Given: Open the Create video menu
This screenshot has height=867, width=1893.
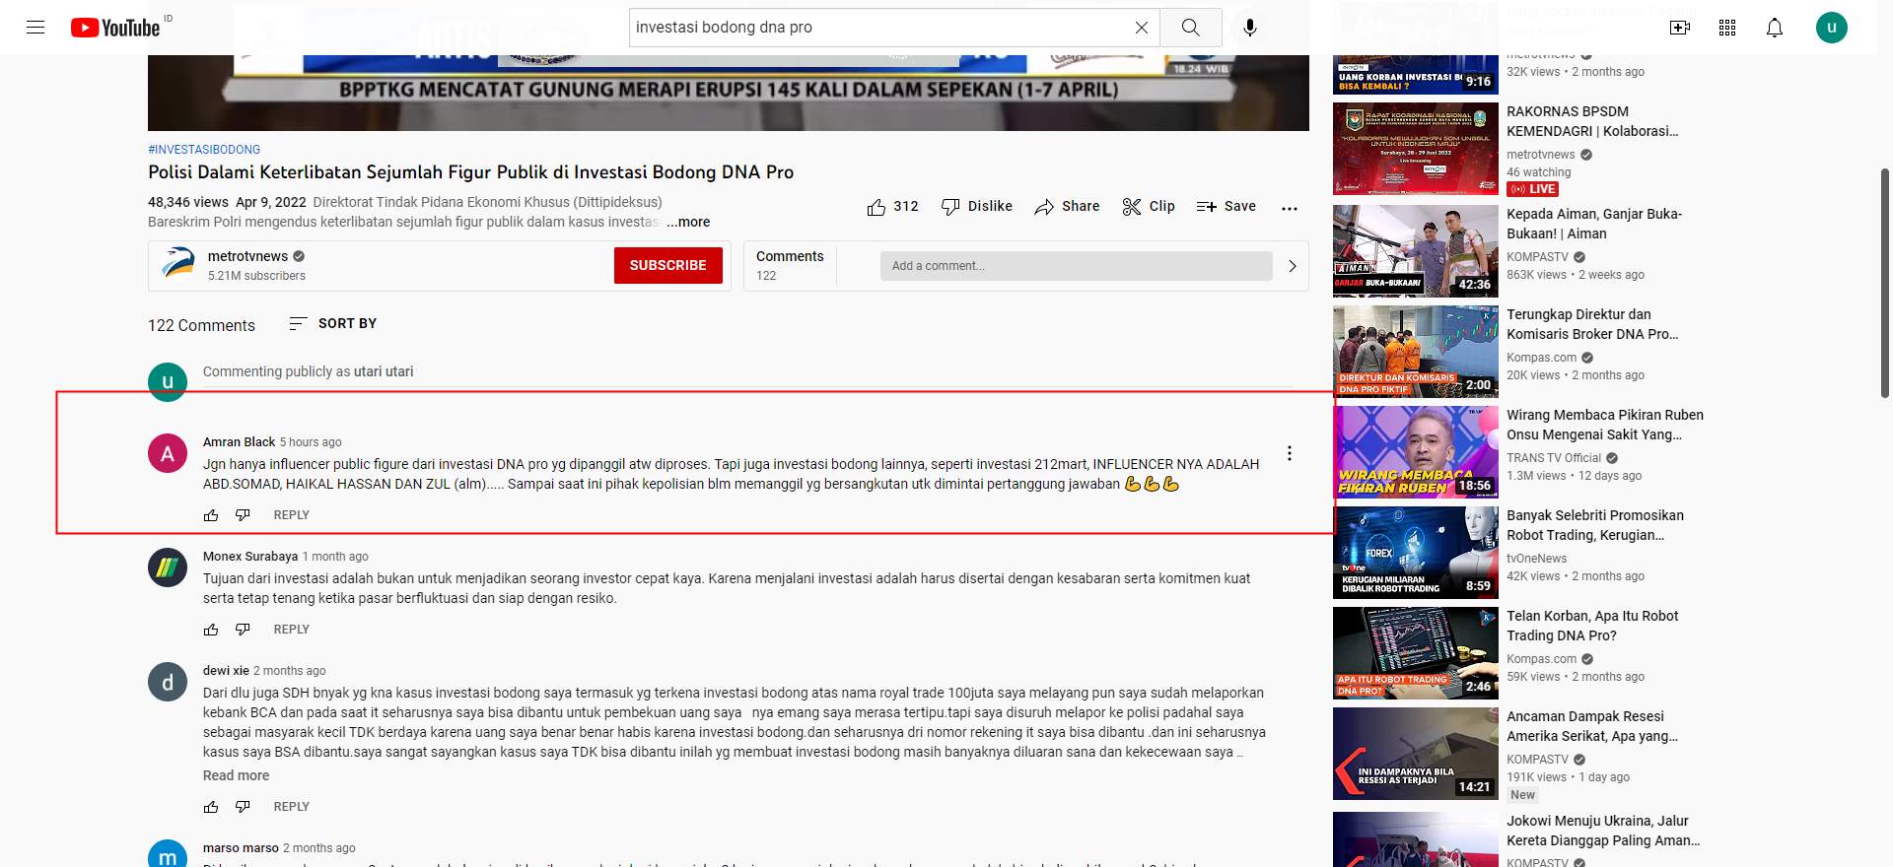Looking at the screenshot, I should click(1680, 28).
